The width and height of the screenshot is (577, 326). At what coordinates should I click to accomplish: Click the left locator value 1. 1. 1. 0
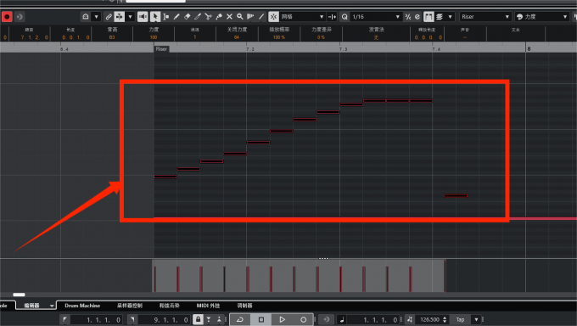[104, 320]
